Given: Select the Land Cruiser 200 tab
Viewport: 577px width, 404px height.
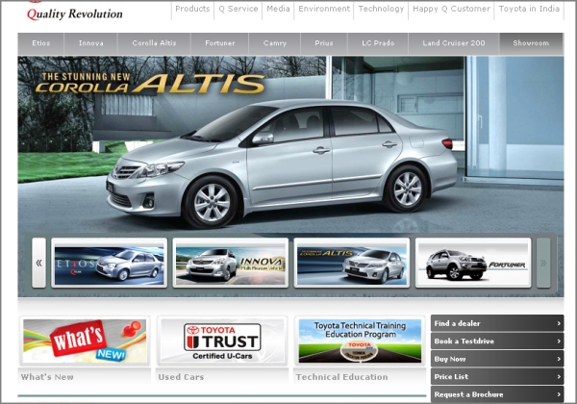Looking at the screenshot, I should (x=453, y=43).
